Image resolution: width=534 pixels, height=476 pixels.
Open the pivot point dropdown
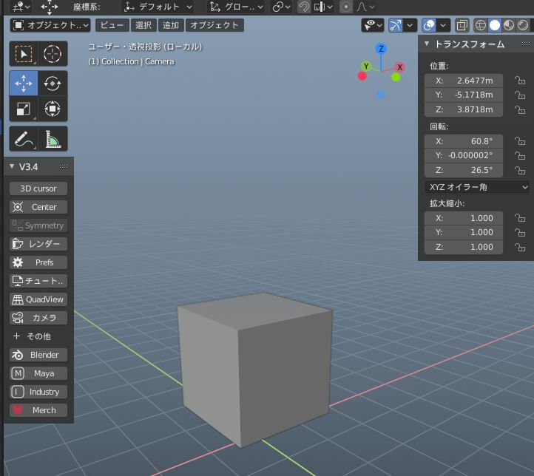[281, 7]
